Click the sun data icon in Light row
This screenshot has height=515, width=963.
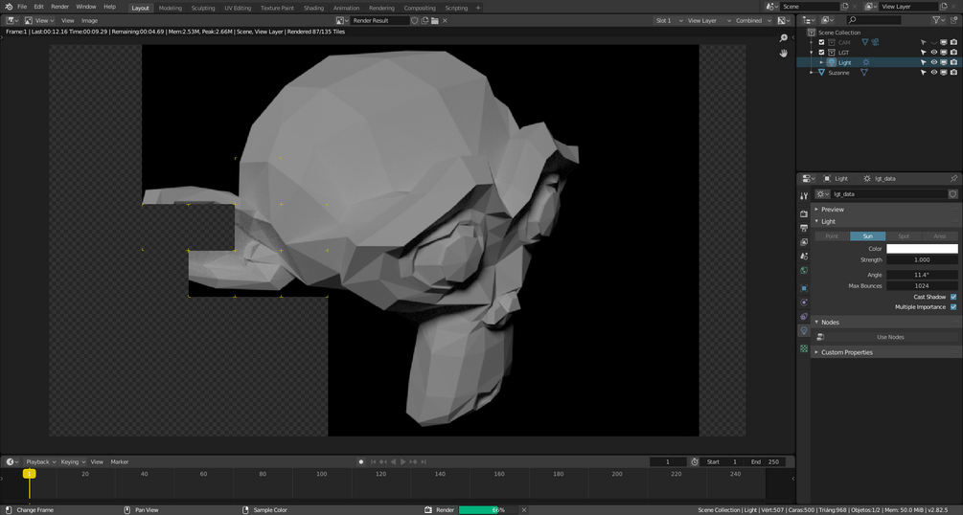tap(866, 62)
